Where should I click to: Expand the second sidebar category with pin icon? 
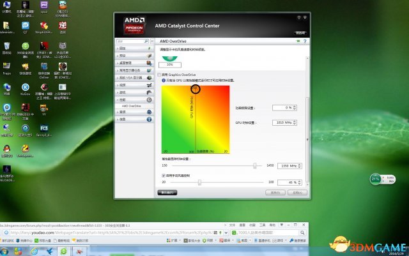pos(134,56)
